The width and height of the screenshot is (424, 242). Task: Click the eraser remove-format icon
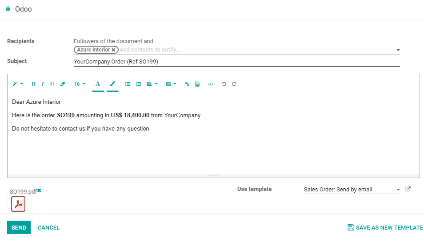pos(63,84)
